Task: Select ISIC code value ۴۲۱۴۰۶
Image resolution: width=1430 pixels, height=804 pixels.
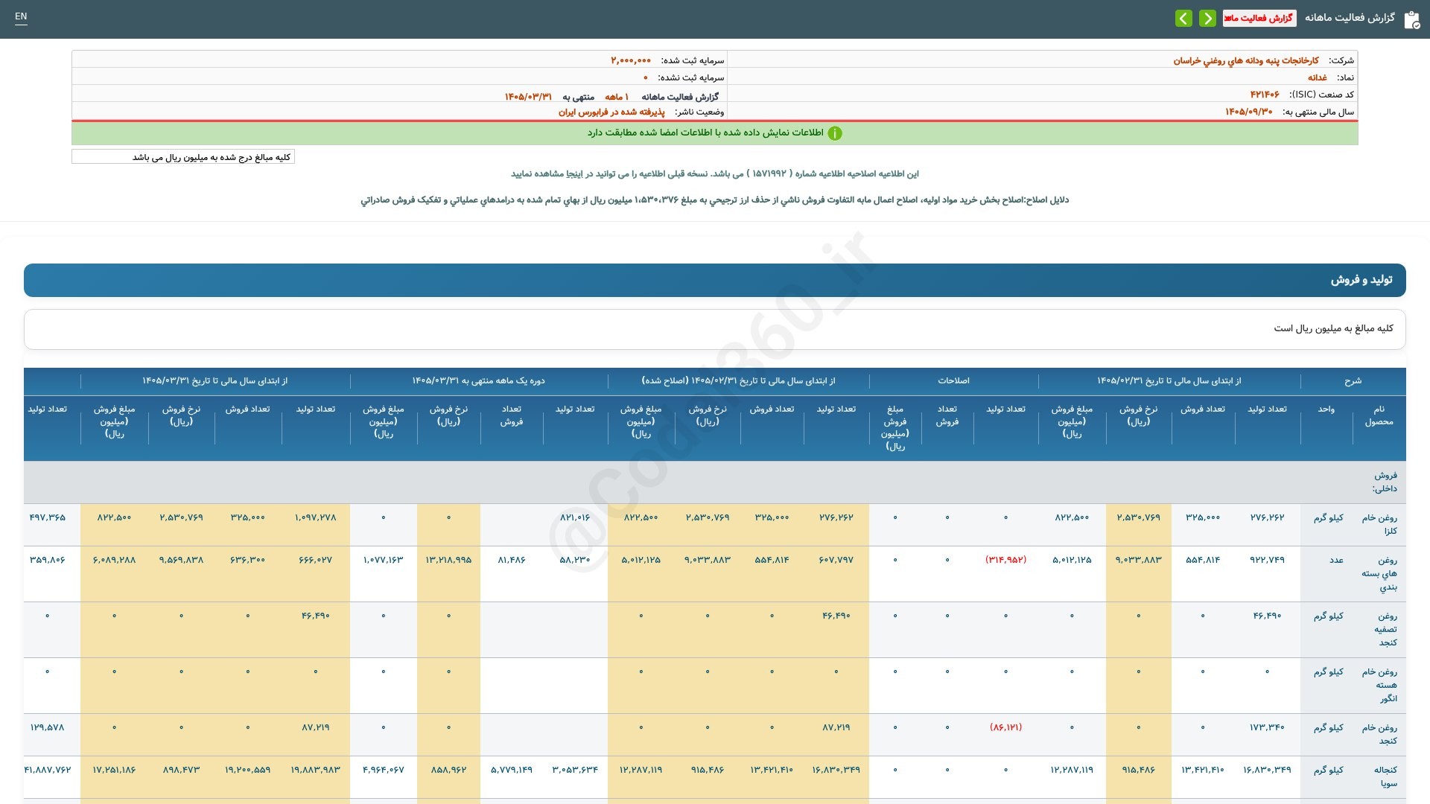Action: [1265, 95]
